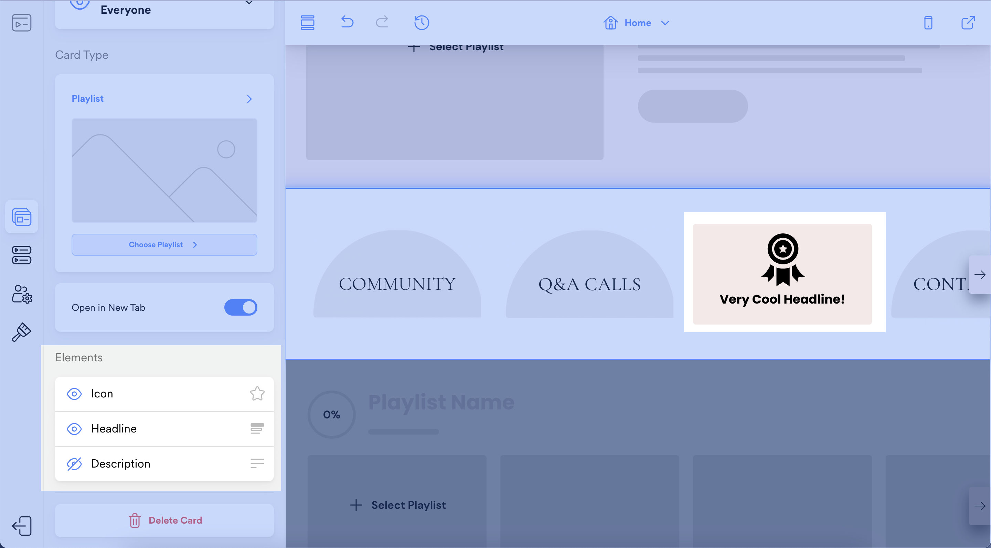Click the Choose Playlist button

[164, 245]
